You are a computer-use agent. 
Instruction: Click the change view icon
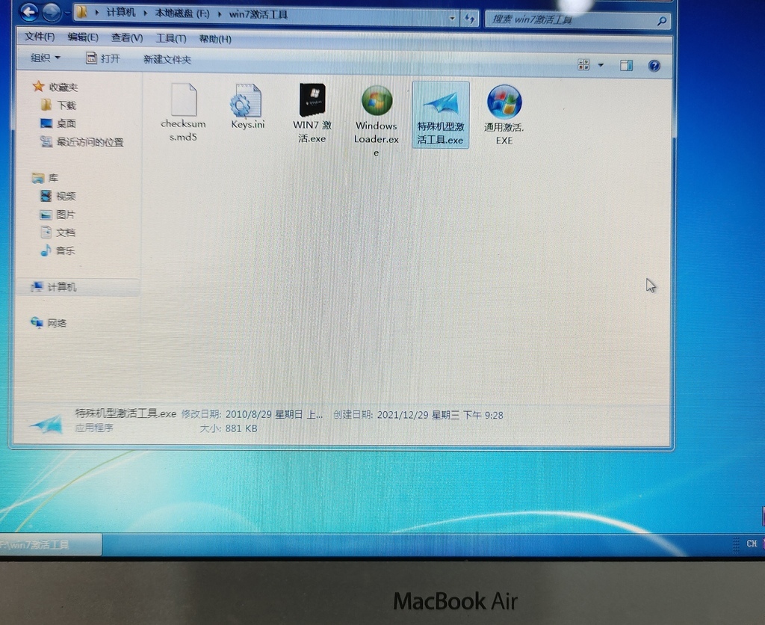[583, 65]
